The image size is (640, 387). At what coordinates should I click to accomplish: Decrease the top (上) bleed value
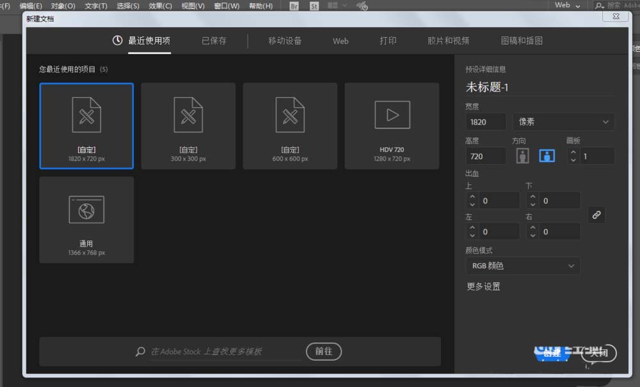point(472,204)
